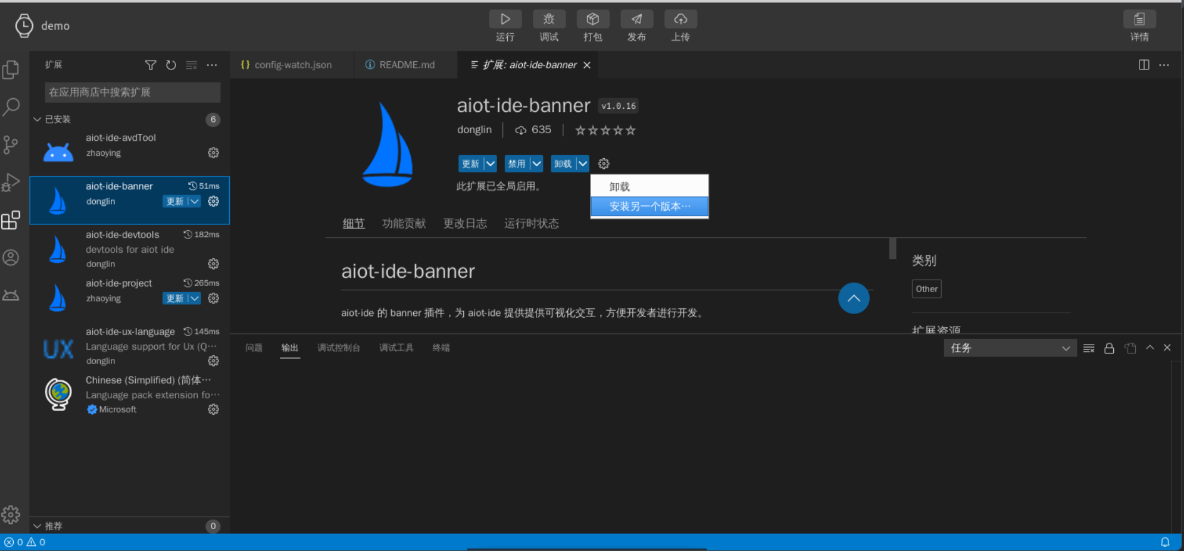Click the clear output list icon

[1089, 348]
